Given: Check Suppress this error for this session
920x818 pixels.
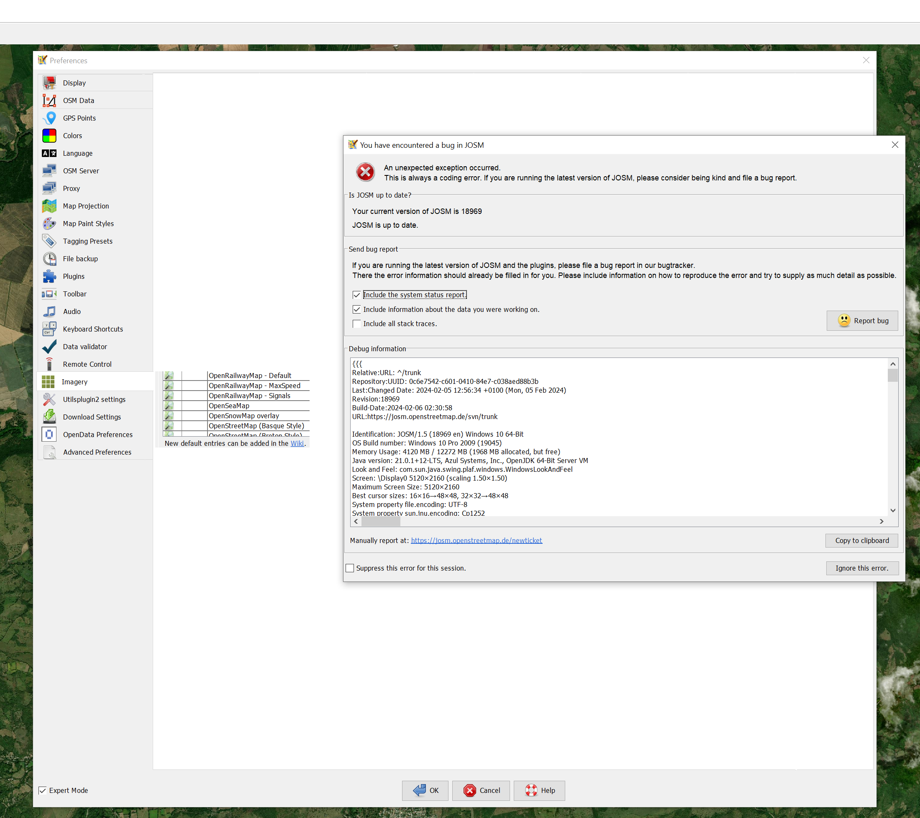Looking at the screenshot, I should (x=350, y=568).
